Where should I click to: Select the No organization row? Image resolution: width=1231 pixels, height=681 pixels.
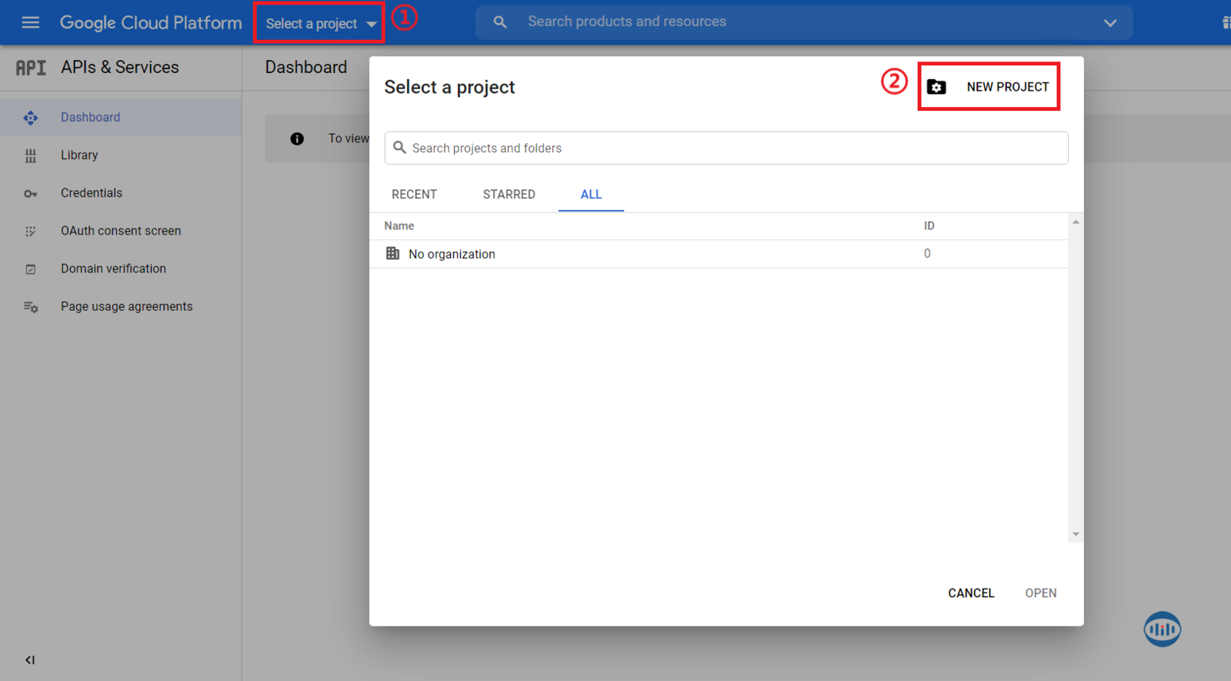[452, 254]
